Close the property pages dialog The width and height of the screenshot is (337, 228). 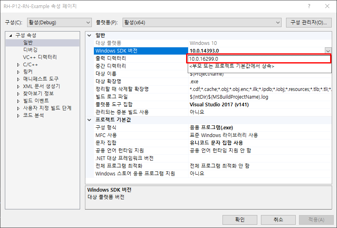point(327,6)
